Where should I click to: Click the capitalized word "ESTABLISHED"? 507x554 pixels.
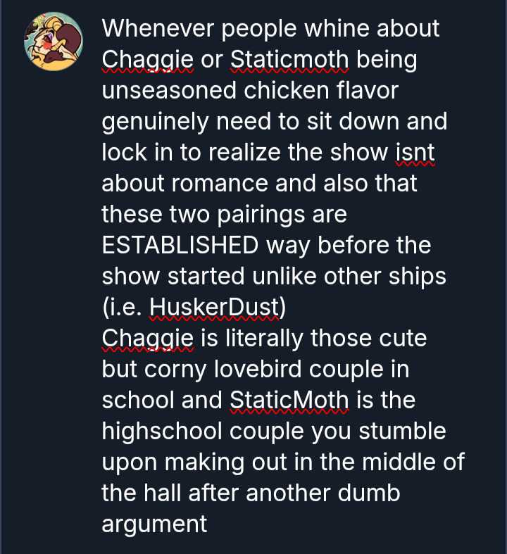[180, 246]
